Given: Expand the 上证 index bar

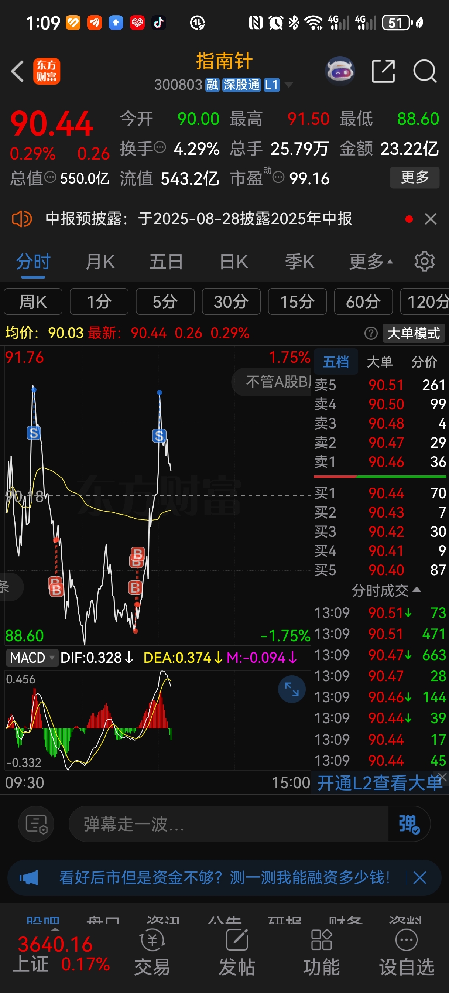Looking at the screenshot, I should [x=55, y=929].
